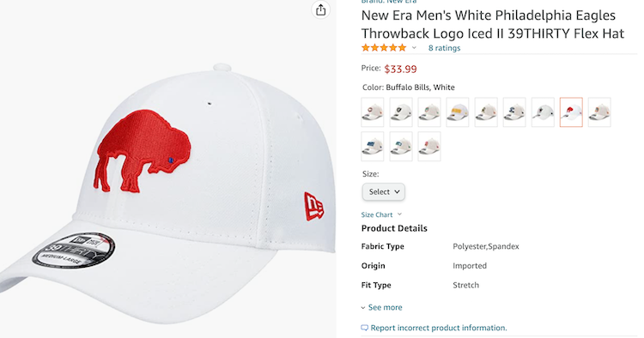Select the hat with yellow rectangular logo

tap(457, 112)
